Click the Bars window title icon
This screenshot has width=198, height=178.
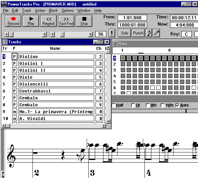(x=116, y=44)
